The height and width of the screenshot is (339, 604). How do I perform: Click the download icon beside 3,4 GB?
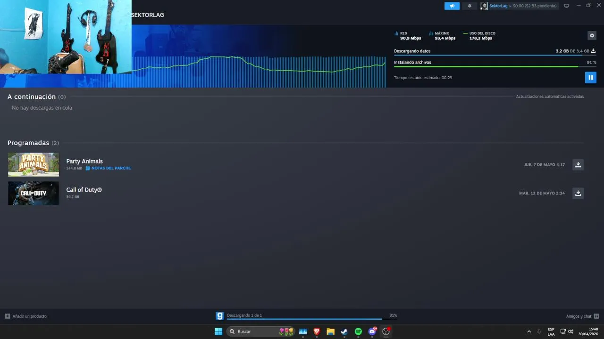(593, 51)
